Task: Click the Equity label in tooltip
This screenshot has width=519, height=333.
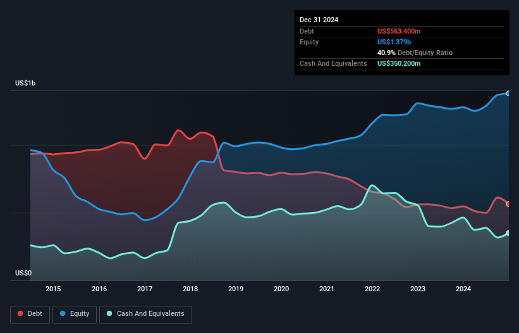Action: point(309,42)
